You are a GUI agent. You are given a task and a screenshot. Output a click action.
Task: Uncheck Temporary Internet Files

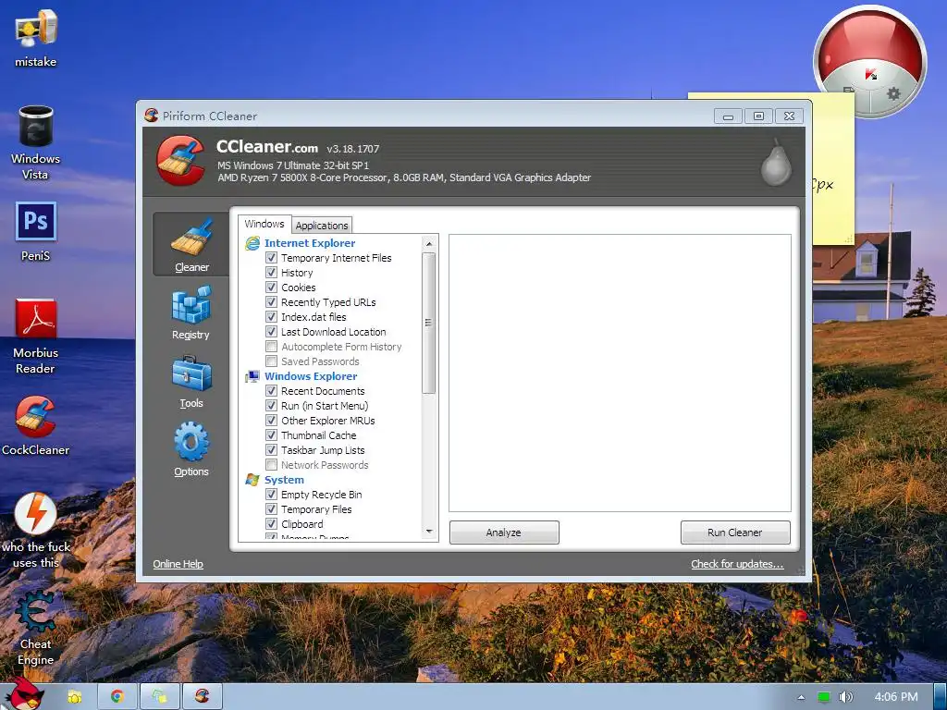271,258
